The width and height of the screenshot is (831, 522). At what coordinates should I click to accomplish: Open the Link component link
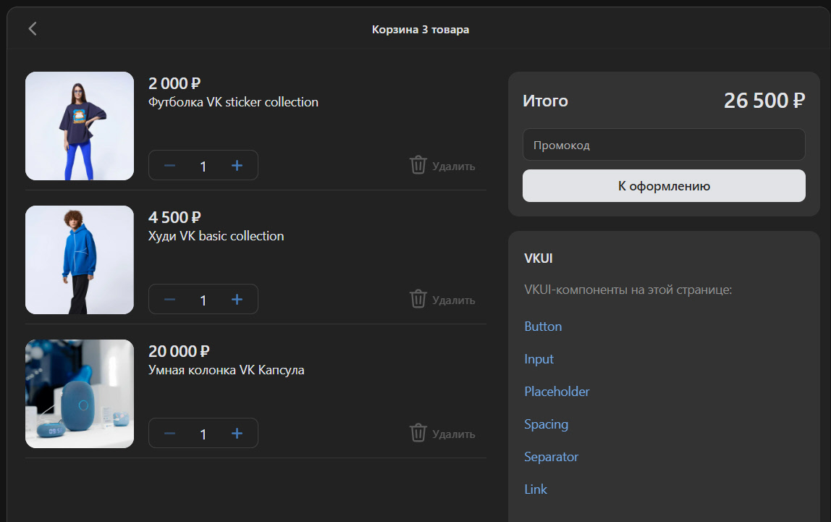pyautogui.click(x=535, y=489)
